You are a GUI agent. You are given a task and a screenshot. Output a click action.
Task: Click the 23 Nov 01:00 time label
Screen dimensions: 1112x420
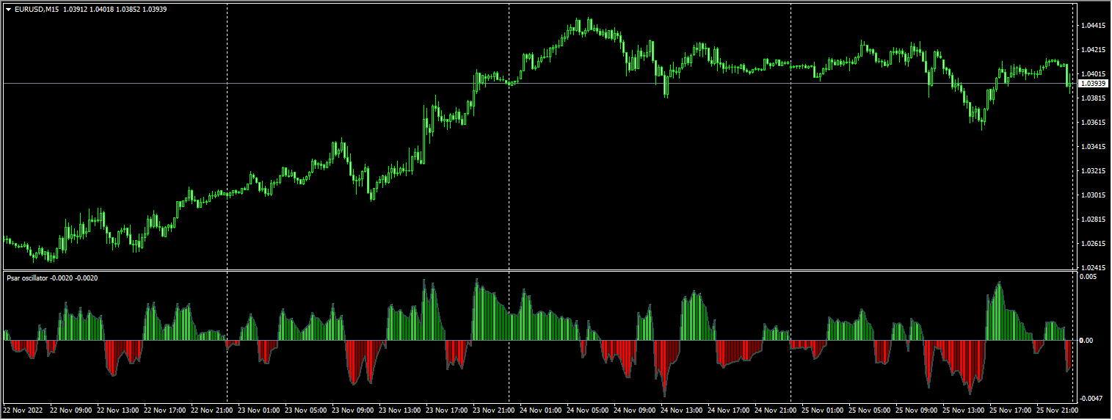click(x=259, y=410)
